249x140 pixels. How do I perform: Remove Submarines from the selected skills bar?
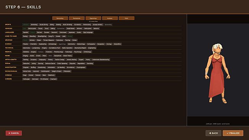(76, 18)
